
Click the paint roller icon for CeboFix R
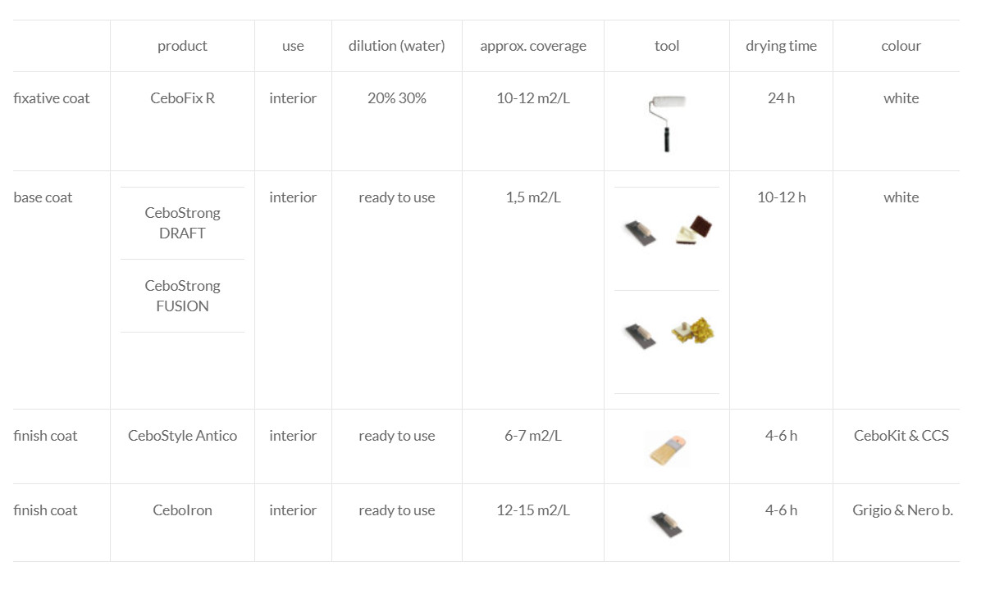[x=667, y=124]
